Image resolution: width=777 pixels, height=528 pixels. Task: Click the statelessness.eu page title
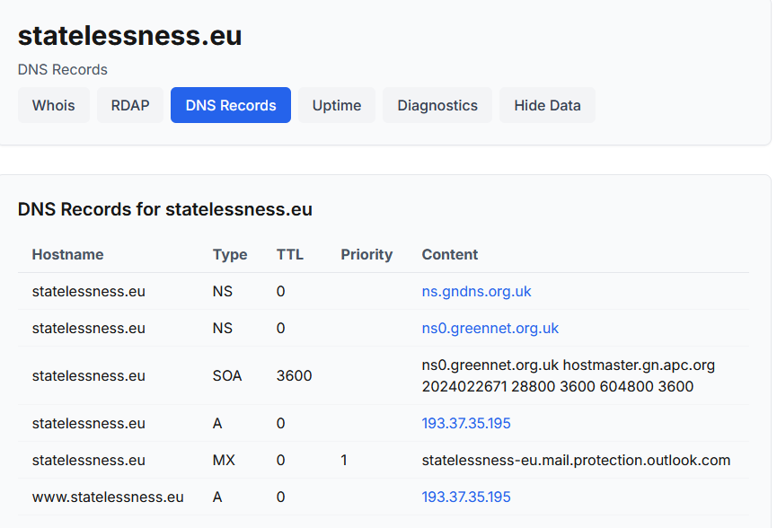click(130, 35)
